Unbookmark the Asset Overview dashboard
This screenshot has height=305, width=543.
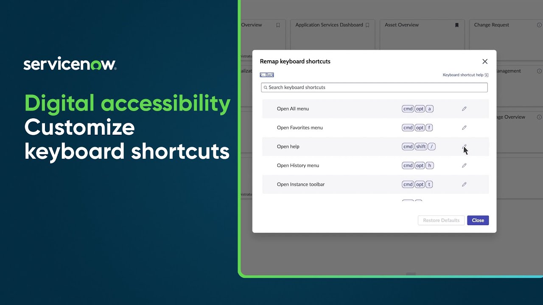tap(456, 25)
